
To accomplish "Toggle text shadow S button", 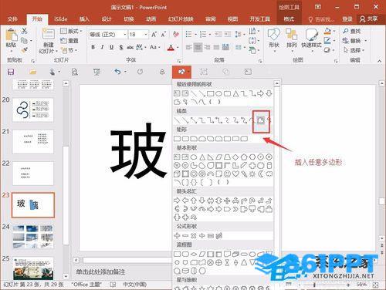I will [x=120, y=47].
